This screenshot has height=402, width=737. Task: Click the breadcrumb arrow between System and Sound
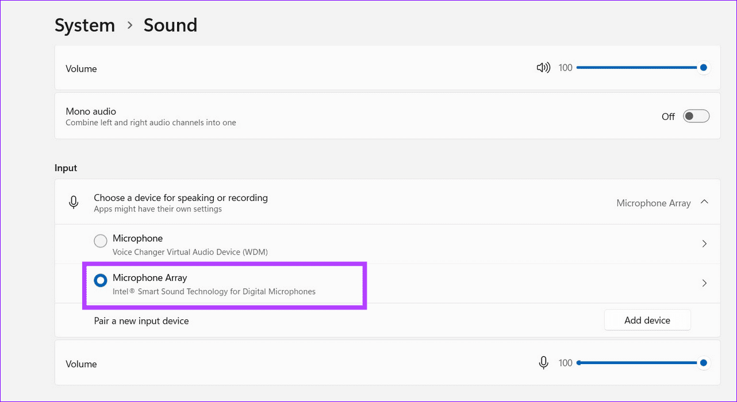click(x=130, y=25)
